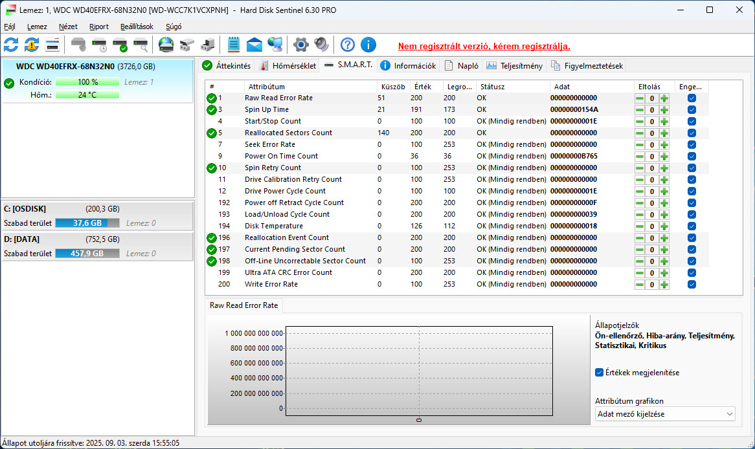This screenshot has width=755, height=449.
Task: Click the refresh icon with warning triangle
Action: coord(32,45)
